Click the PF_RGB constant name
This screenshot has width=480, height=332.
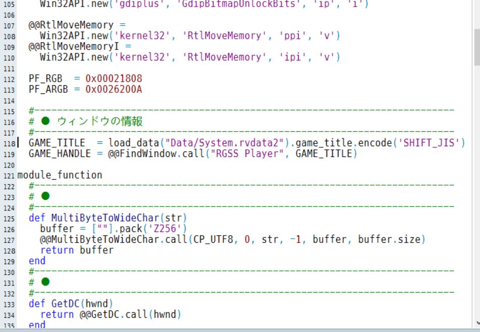(x=45, y=79)
